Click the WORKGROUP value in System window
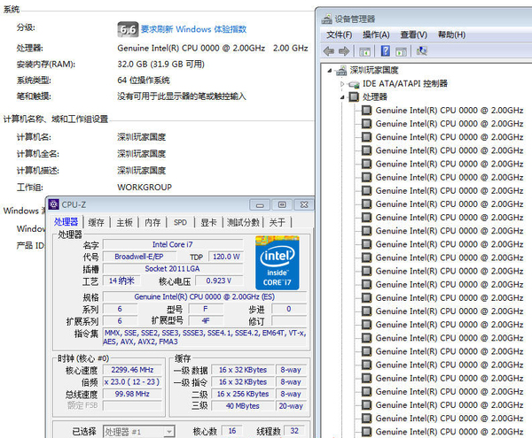The height and width of the screenshot is (438, 532). pos(145,188)
